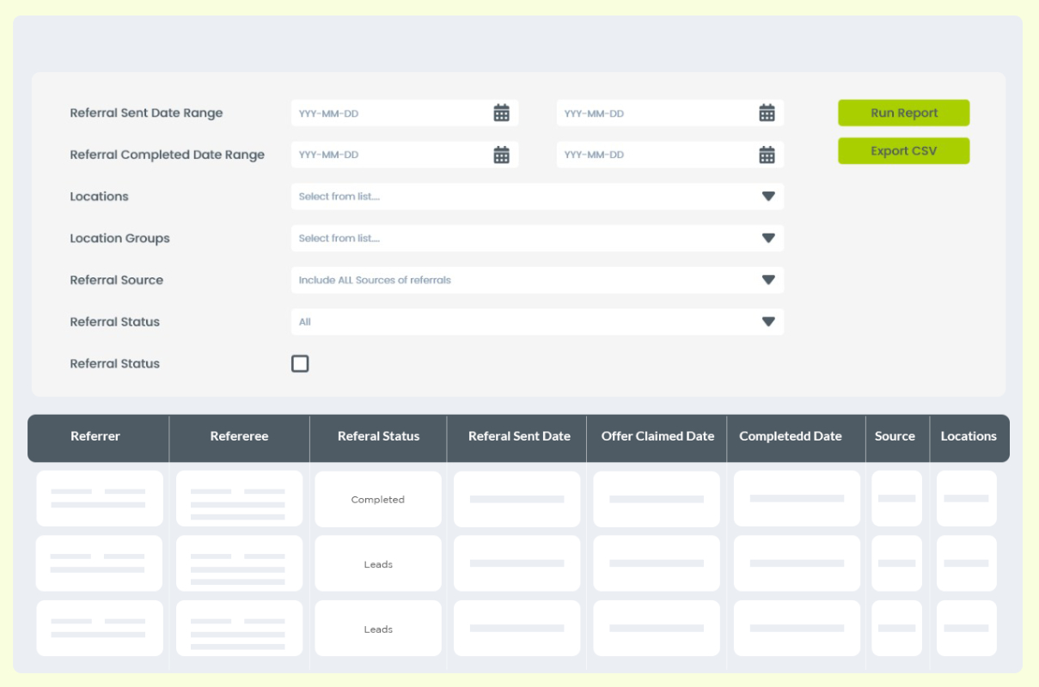
Task: Expand the Location Groups dropdown arrow
Action: 768,238
